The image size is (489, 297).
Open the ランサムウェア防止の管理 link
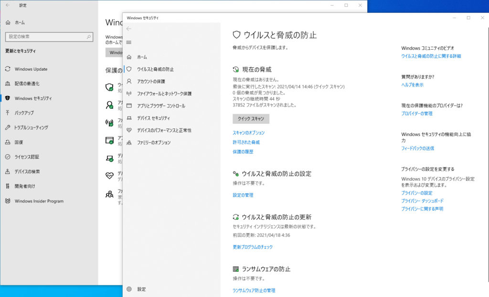point(254,290)
